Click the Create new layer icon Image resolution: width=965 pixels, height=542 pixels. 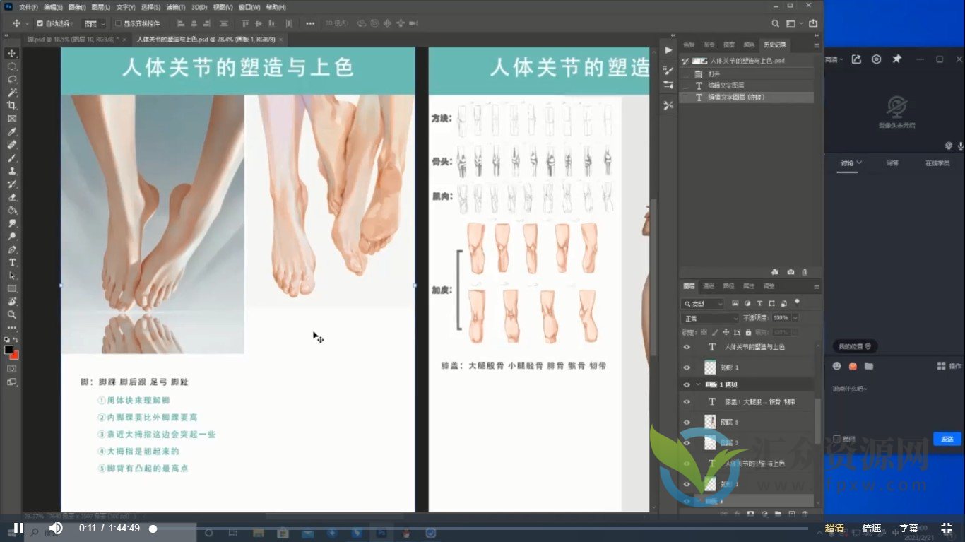pos(793,512)
